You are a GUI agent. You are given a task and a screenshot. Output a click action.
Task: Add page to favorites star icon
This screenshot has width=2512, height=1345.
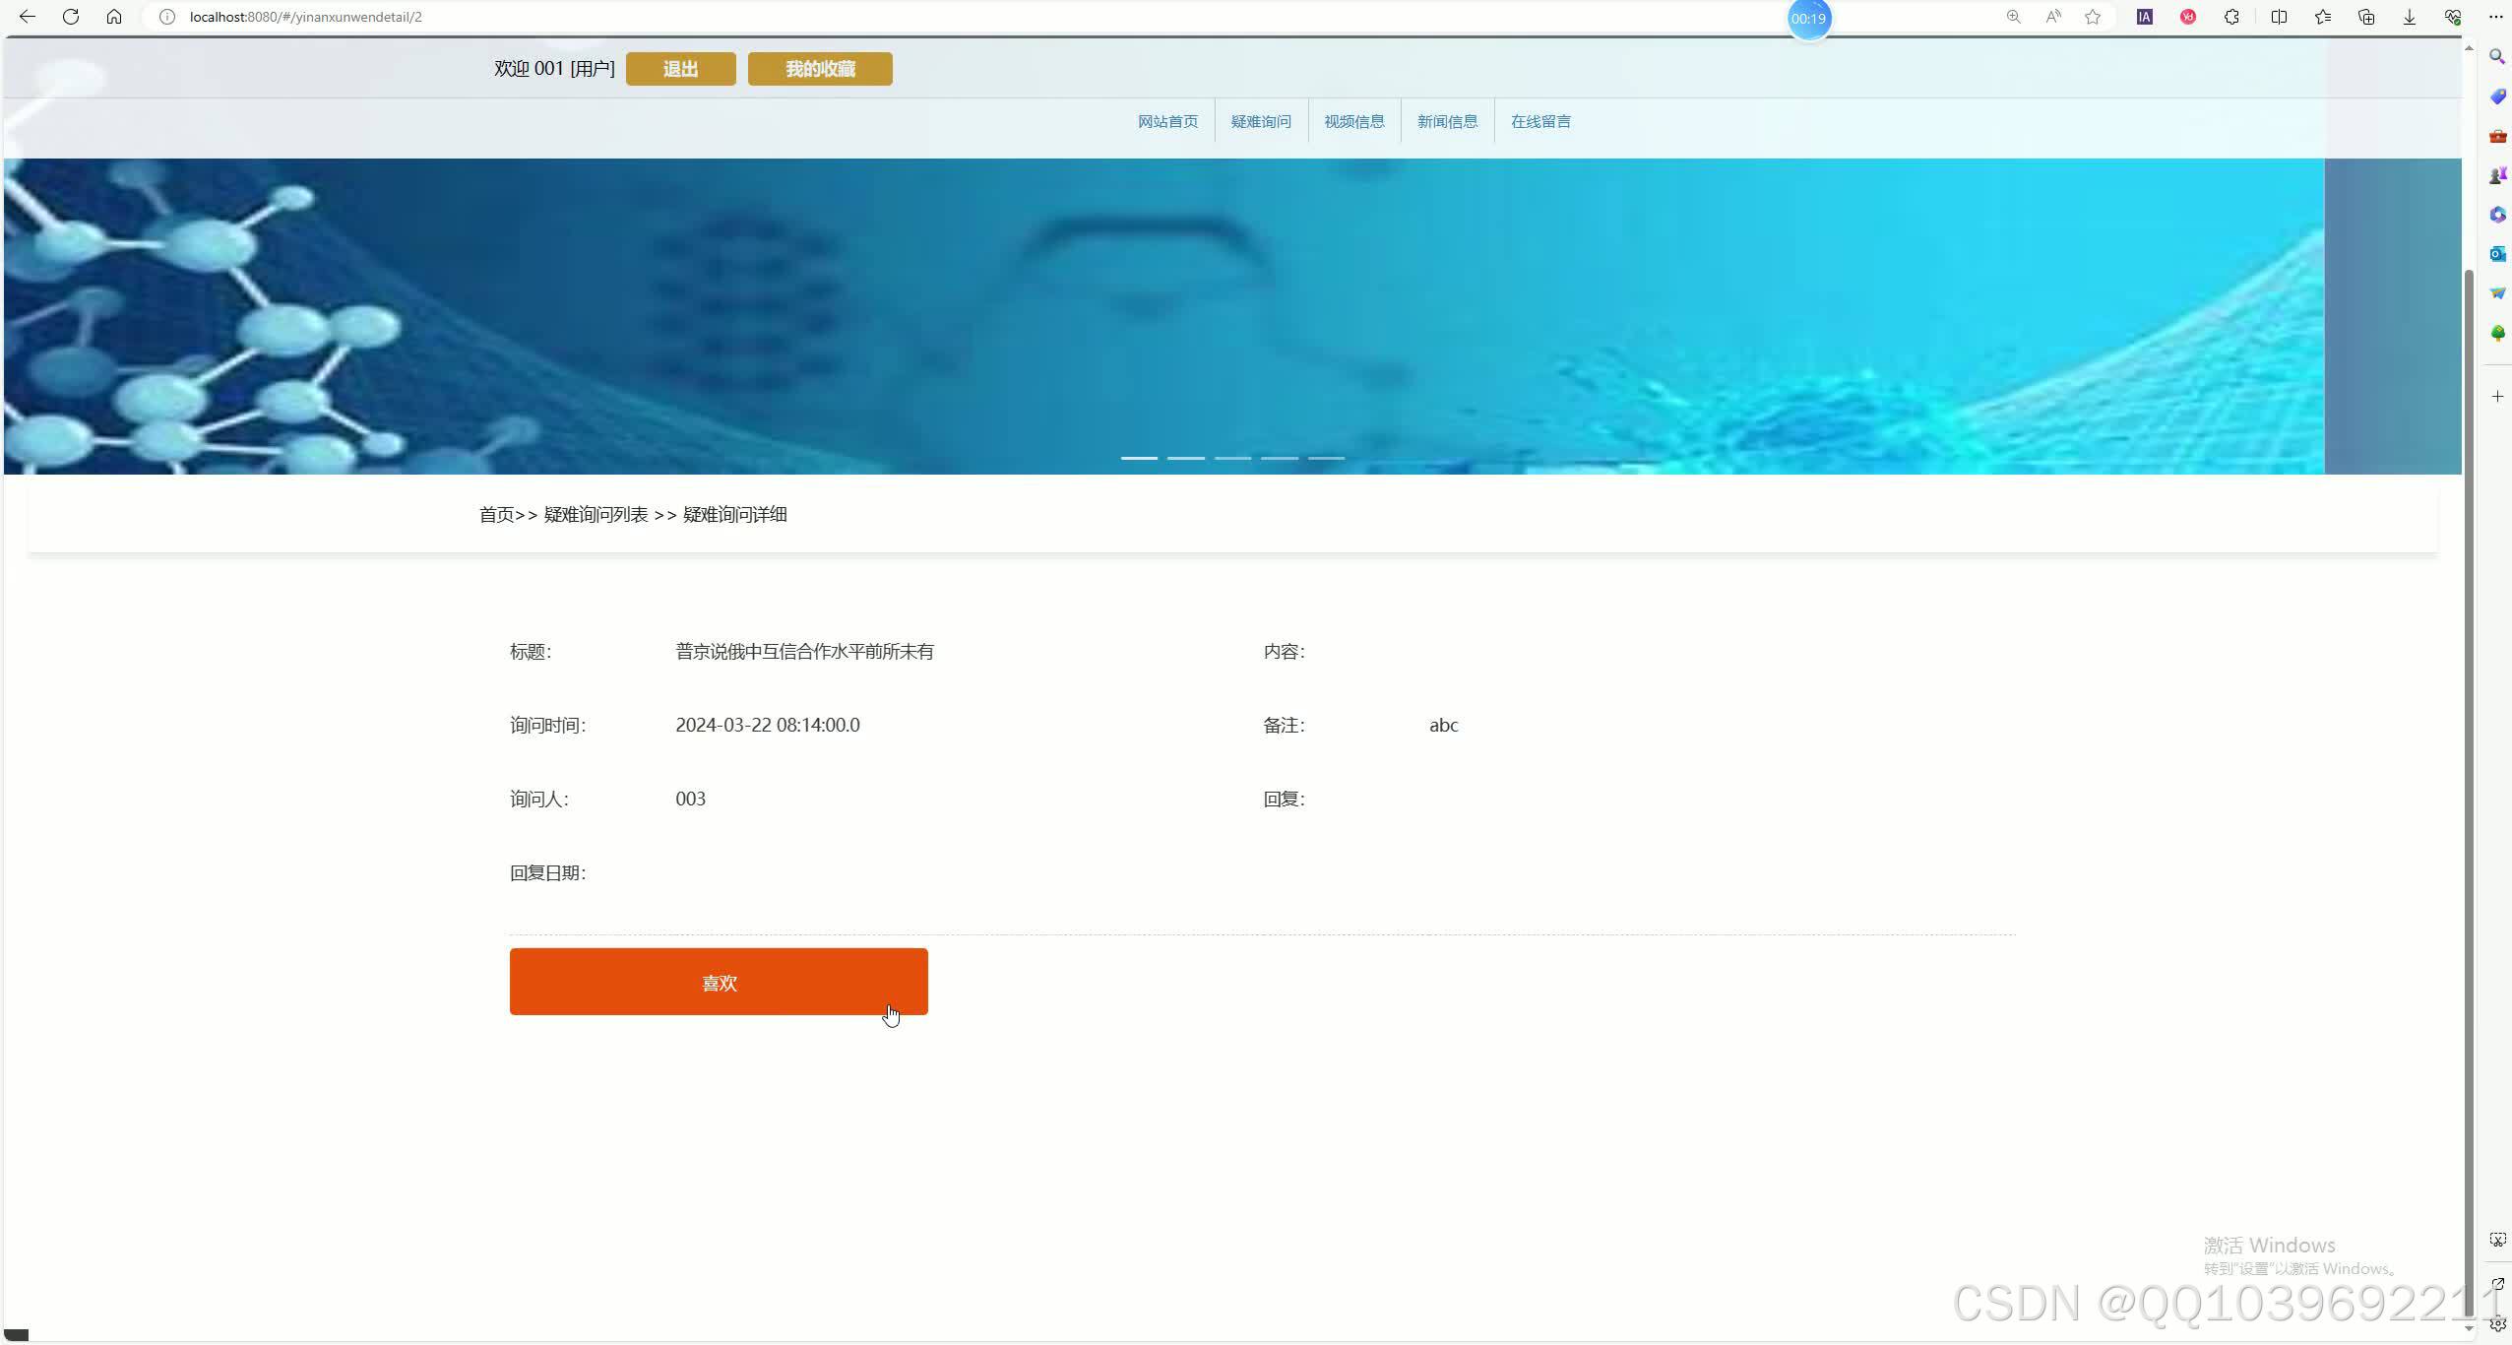click(x=2093, y=17)
